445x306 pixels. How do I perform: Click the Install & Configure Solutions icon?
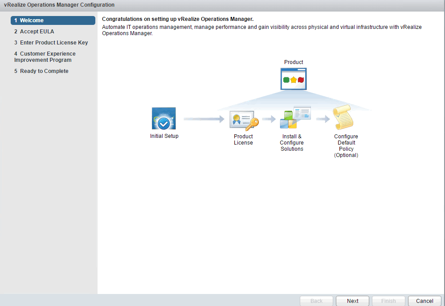point(295,117)
